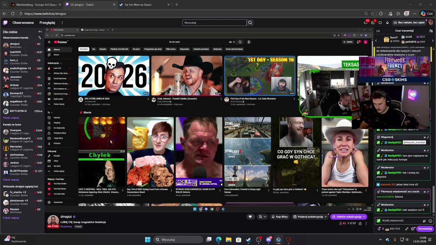Open File Explorer from the taskbar

pos(229,240)
